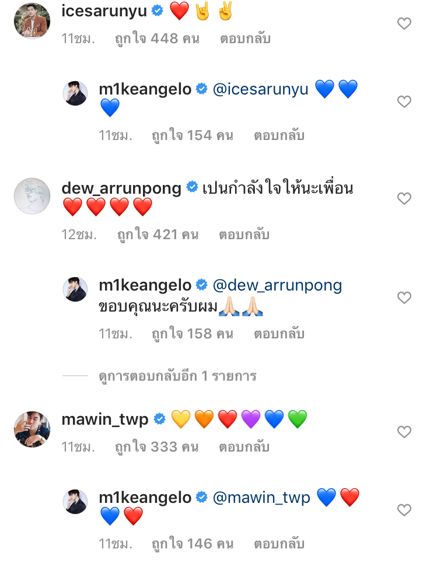Heart the mawin_twp comment
The width and height of the screenshot is (437, 570).
tap(404, 432)
